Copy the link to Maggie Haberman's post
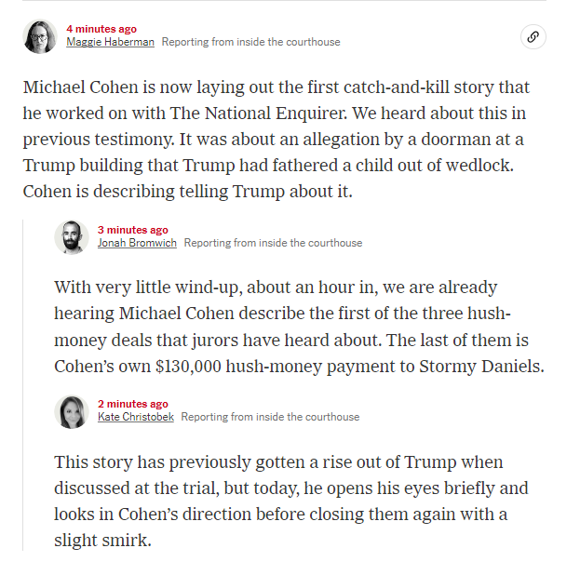This screenshot has width=580, height=575. tap(533, 37)
